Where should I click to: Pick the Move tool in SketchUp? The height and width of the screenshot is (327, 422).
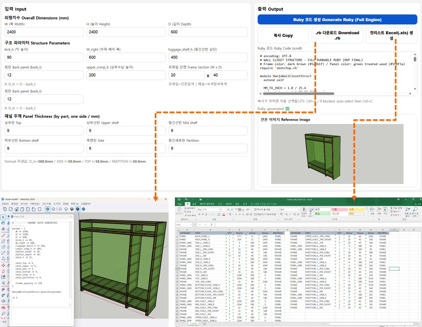pos(3,265)
